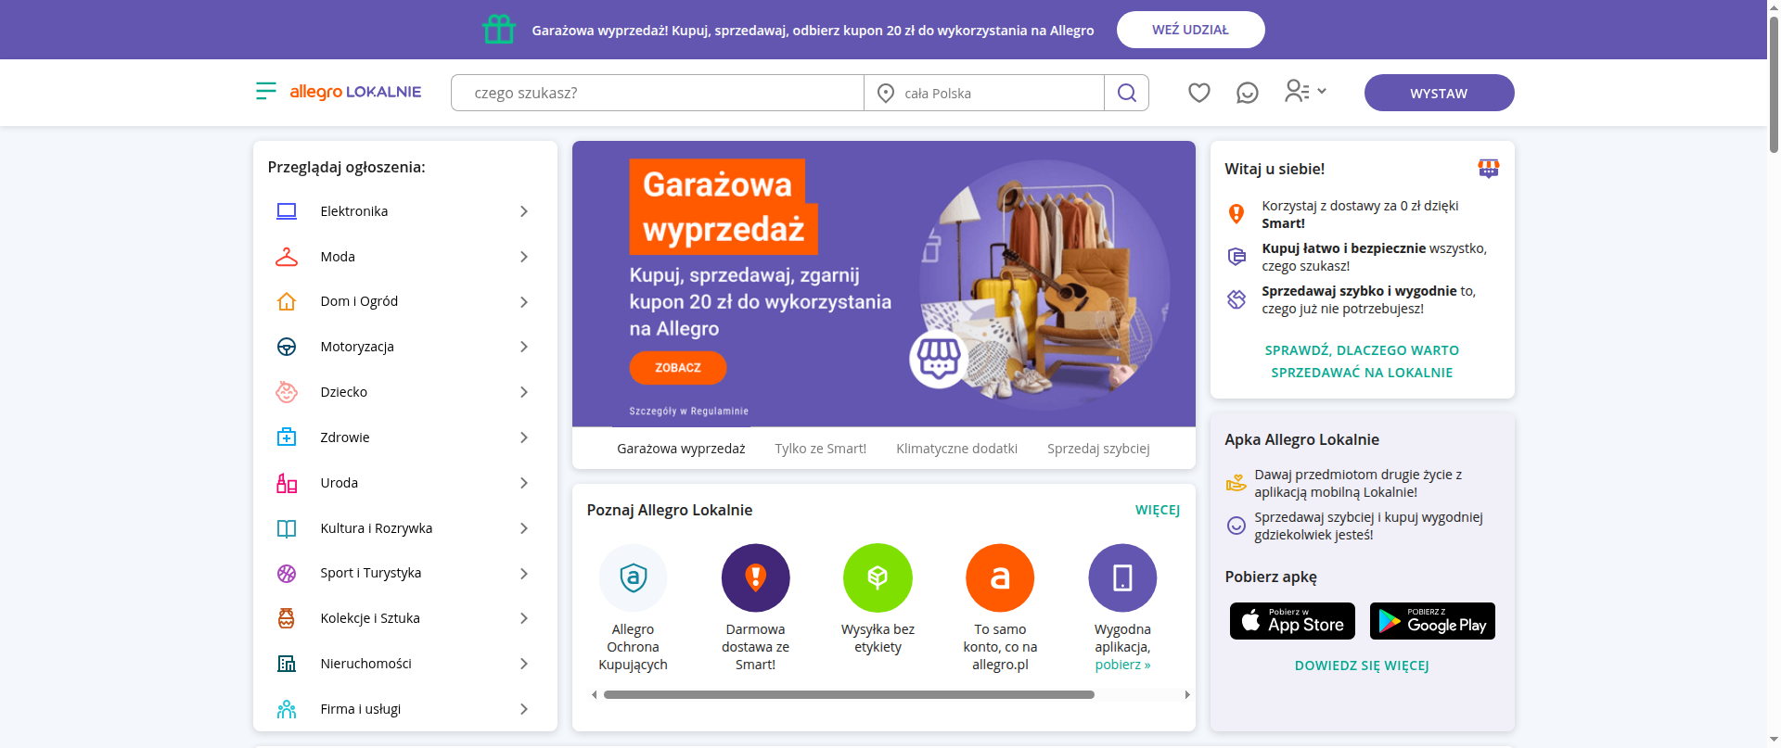
Task: Click the Nieruchomości building icon
Action: (287, 664)
